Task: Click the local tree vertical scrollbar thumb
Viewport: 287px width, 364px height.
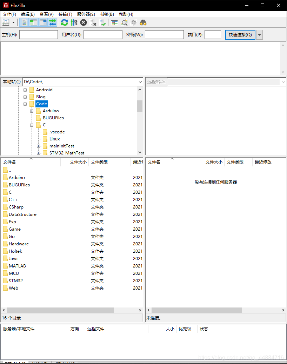Action: tap(140, 106)
